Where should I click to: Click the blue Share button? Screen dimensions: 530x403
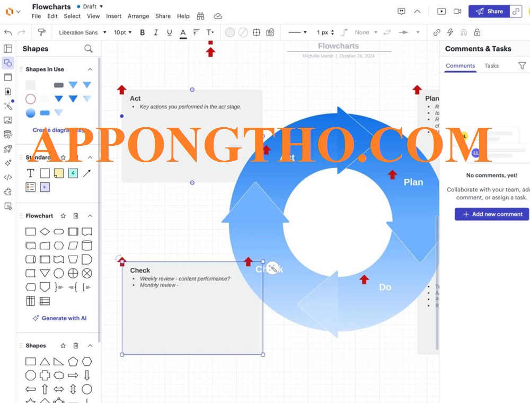click(489, 11)
